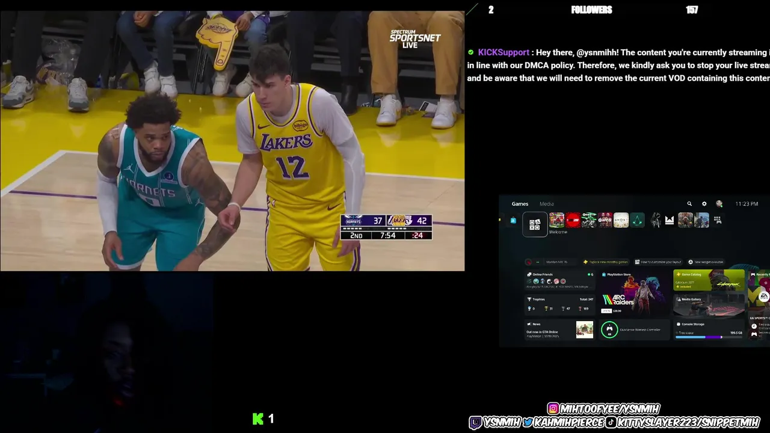770x433 pixels.
Task: Switch to the Games tab
Action: (x=520, y=204)
